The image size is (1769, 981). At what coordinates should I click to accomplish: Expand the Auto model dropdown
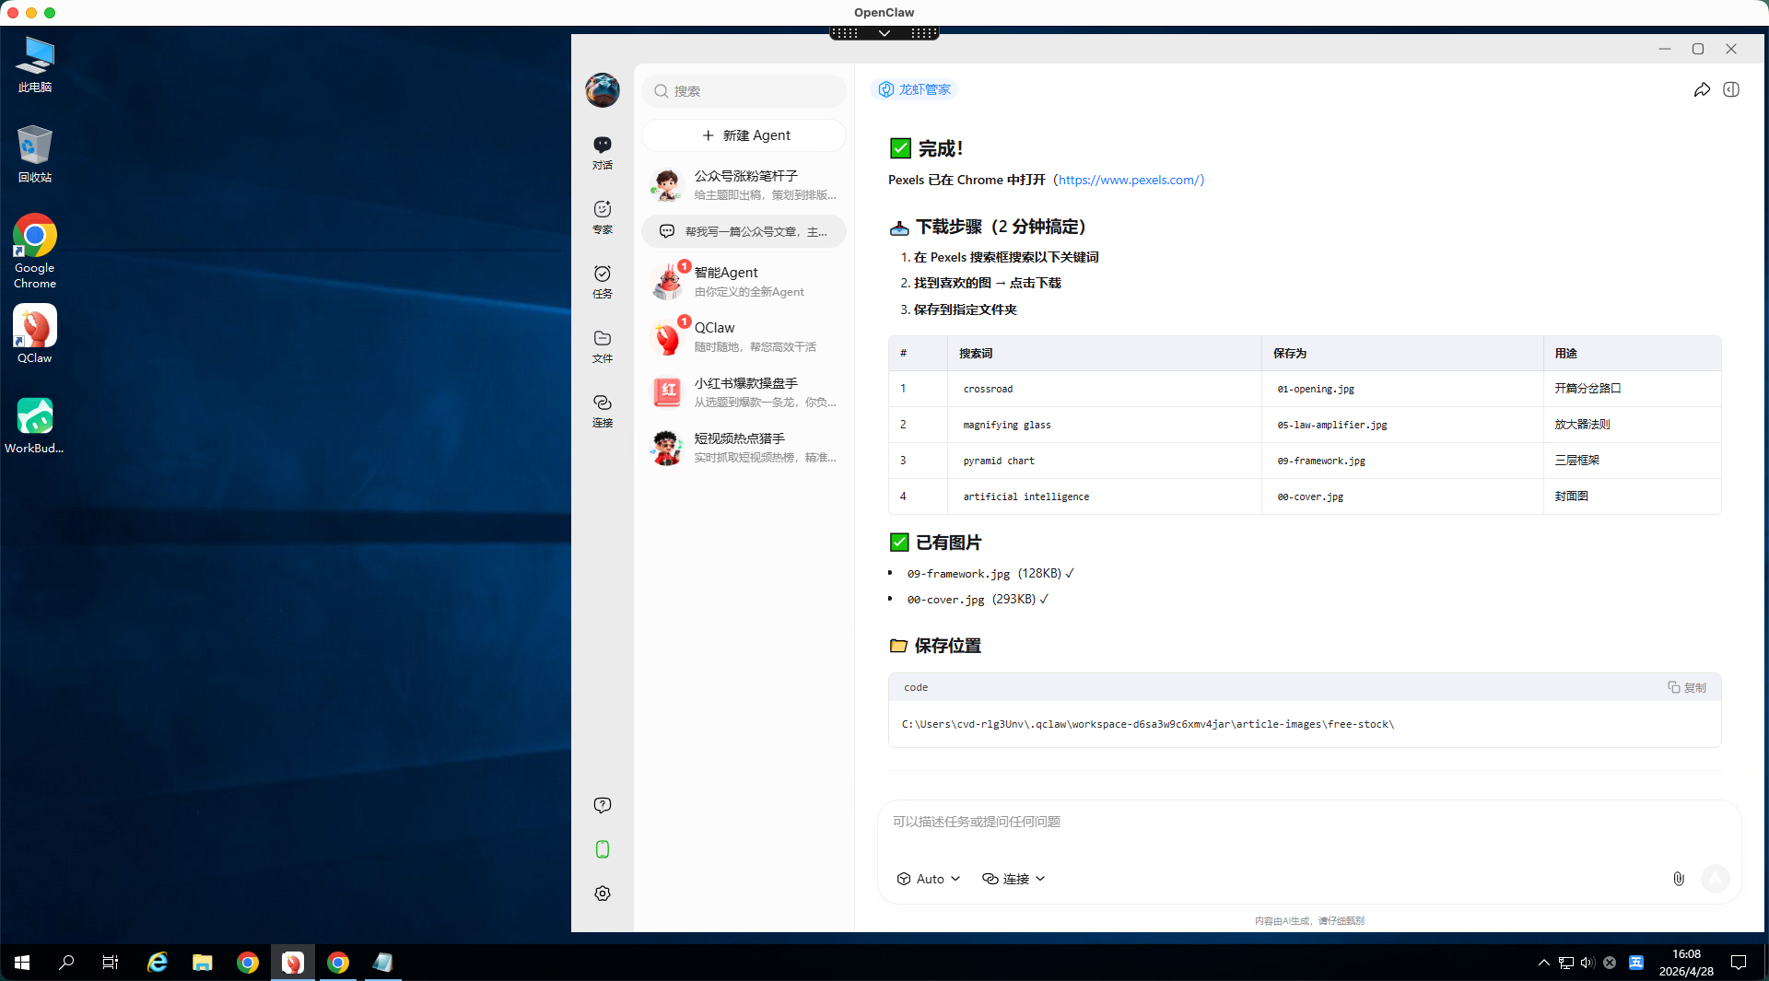929,879
